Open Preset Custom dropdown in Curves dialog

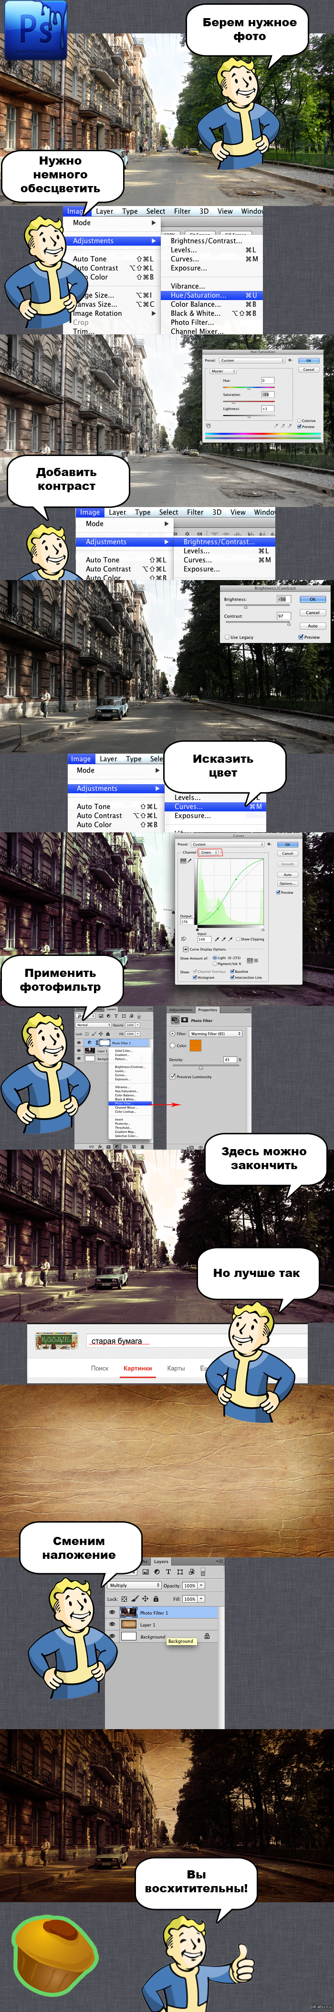[228, 844]
